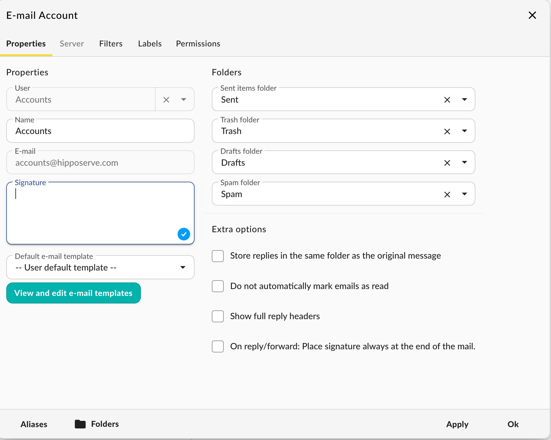The width and height of the screenshot is (551, 440).
Task: Open the Default e-mail template dropdown
Action: (183, 267)
